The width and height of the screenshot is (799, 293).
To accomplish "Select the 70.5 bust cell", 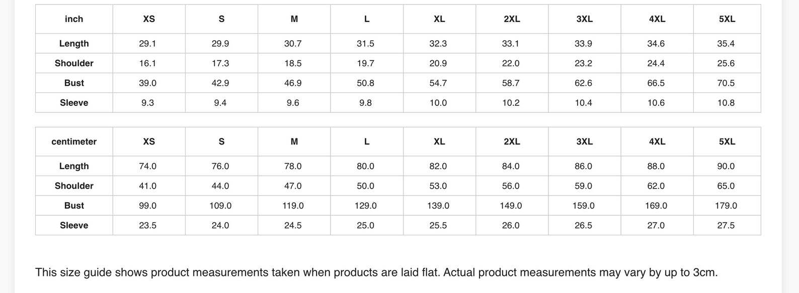I will click(x=727, y=83).
